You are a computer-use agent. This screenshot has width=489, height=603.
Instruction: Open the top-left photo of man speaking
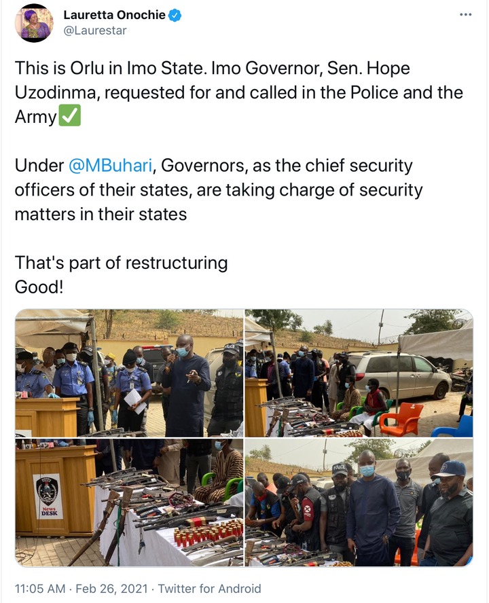pos(129,373)
